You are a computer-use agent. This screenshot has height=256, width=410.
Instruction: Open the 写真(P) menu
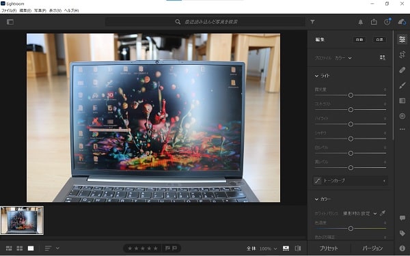pos(40,11)
